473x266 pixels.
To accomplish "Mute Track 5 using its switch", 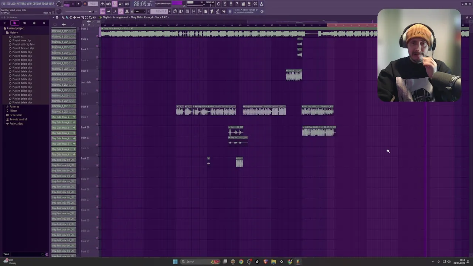I will click(97, 79).
